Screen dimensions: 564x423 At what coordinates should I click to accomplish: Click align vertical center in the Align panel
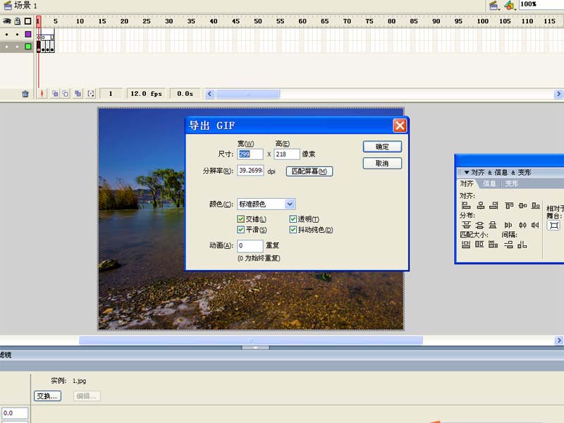pyautogui.click(x=522, y=205)
